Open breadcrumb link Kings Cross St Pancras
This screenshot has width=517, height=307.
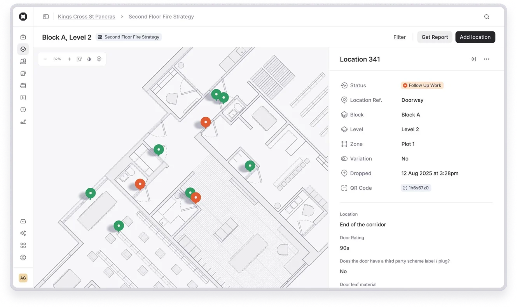86,16
